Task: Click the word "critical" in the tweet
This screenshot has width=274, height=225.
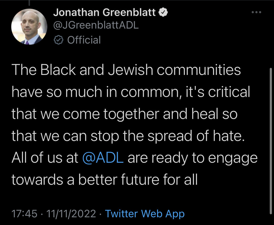Action: 229,92
